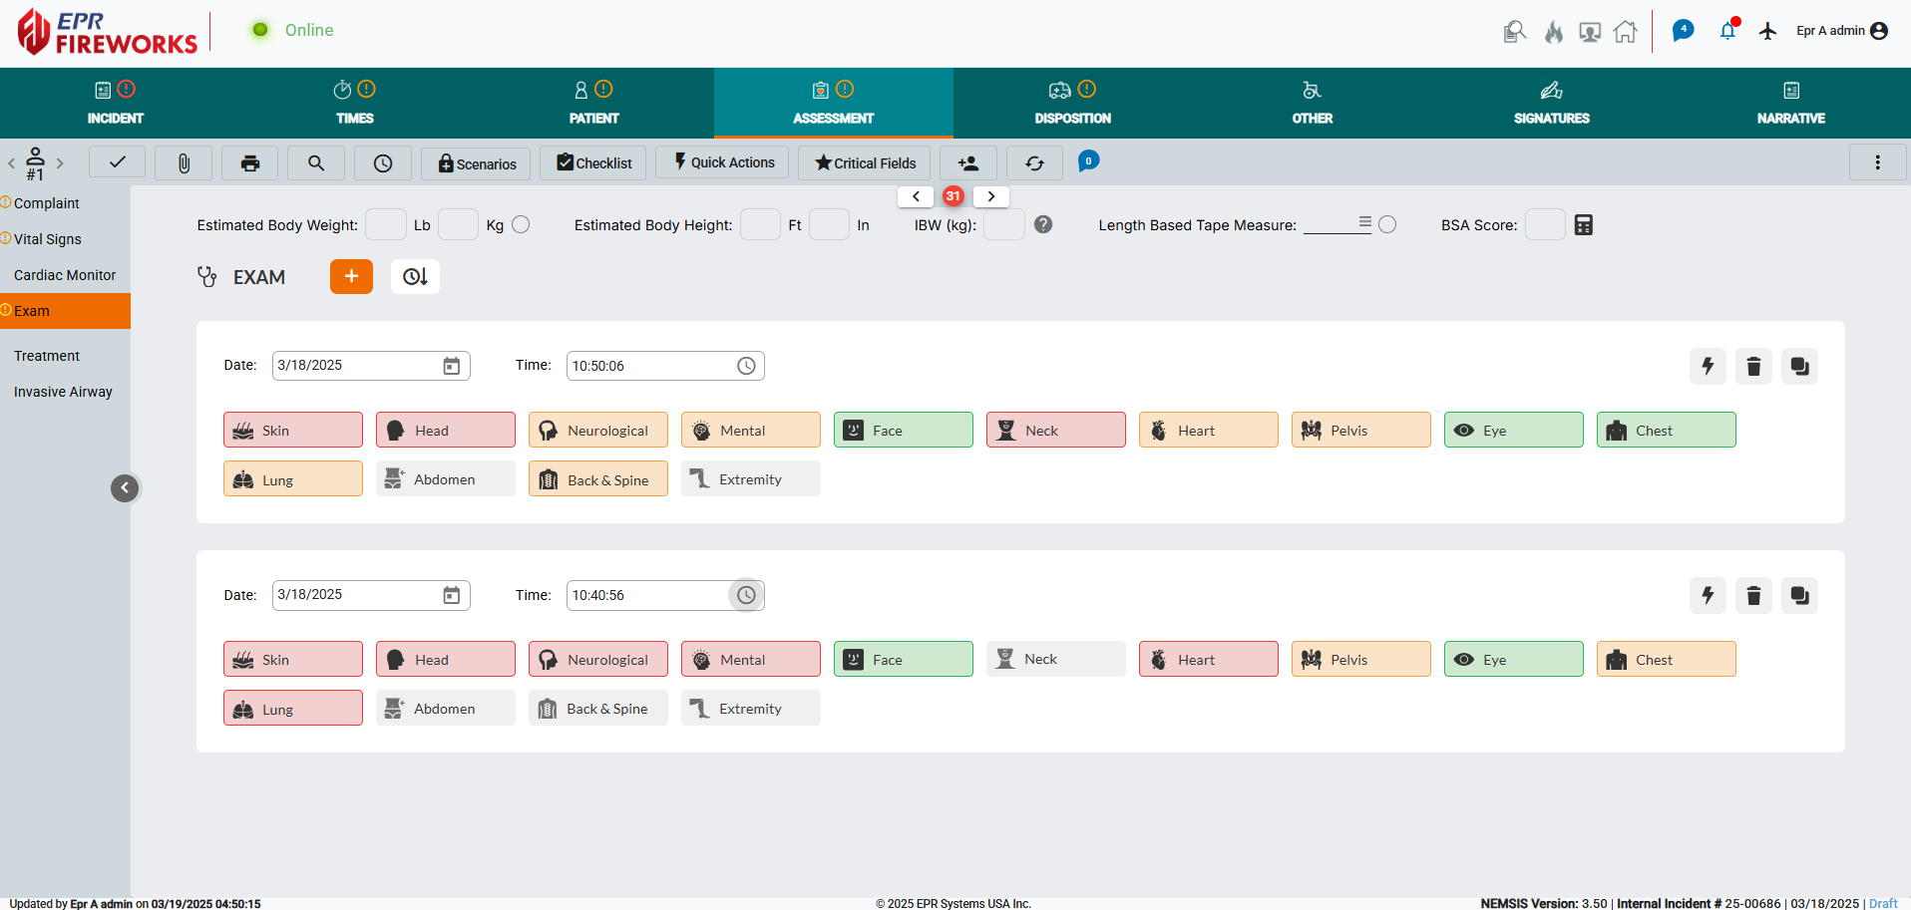Go to next patient chevron
The width and height of the screenshot is (1911, 910).
(x=60, y=162)
